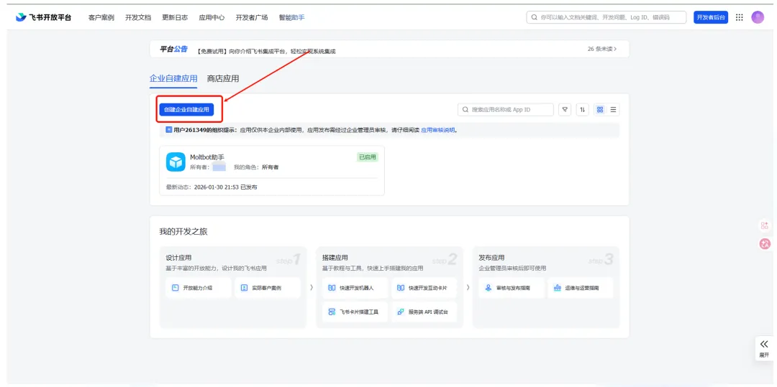Click the 平台公告 label
This screenshot has height=387, width=777.
[173, 49]
